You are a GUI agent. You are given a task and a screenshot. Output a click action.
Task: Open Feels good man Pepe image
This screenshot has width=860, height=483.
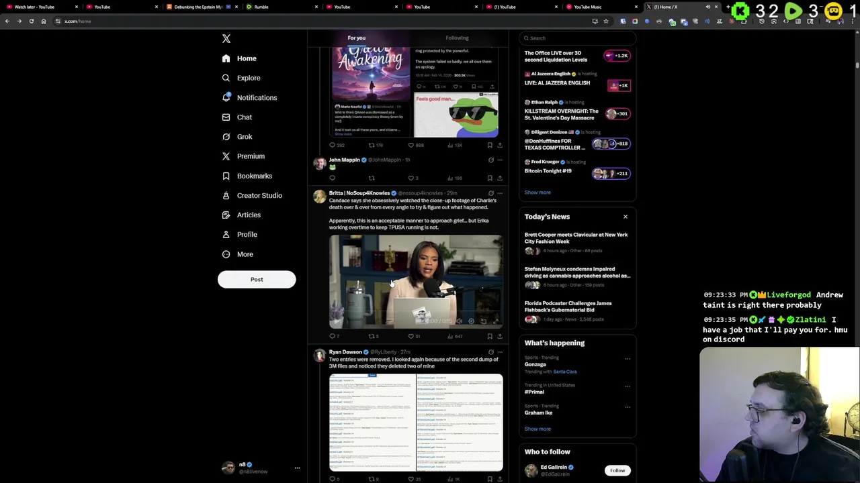pos(456,115)
